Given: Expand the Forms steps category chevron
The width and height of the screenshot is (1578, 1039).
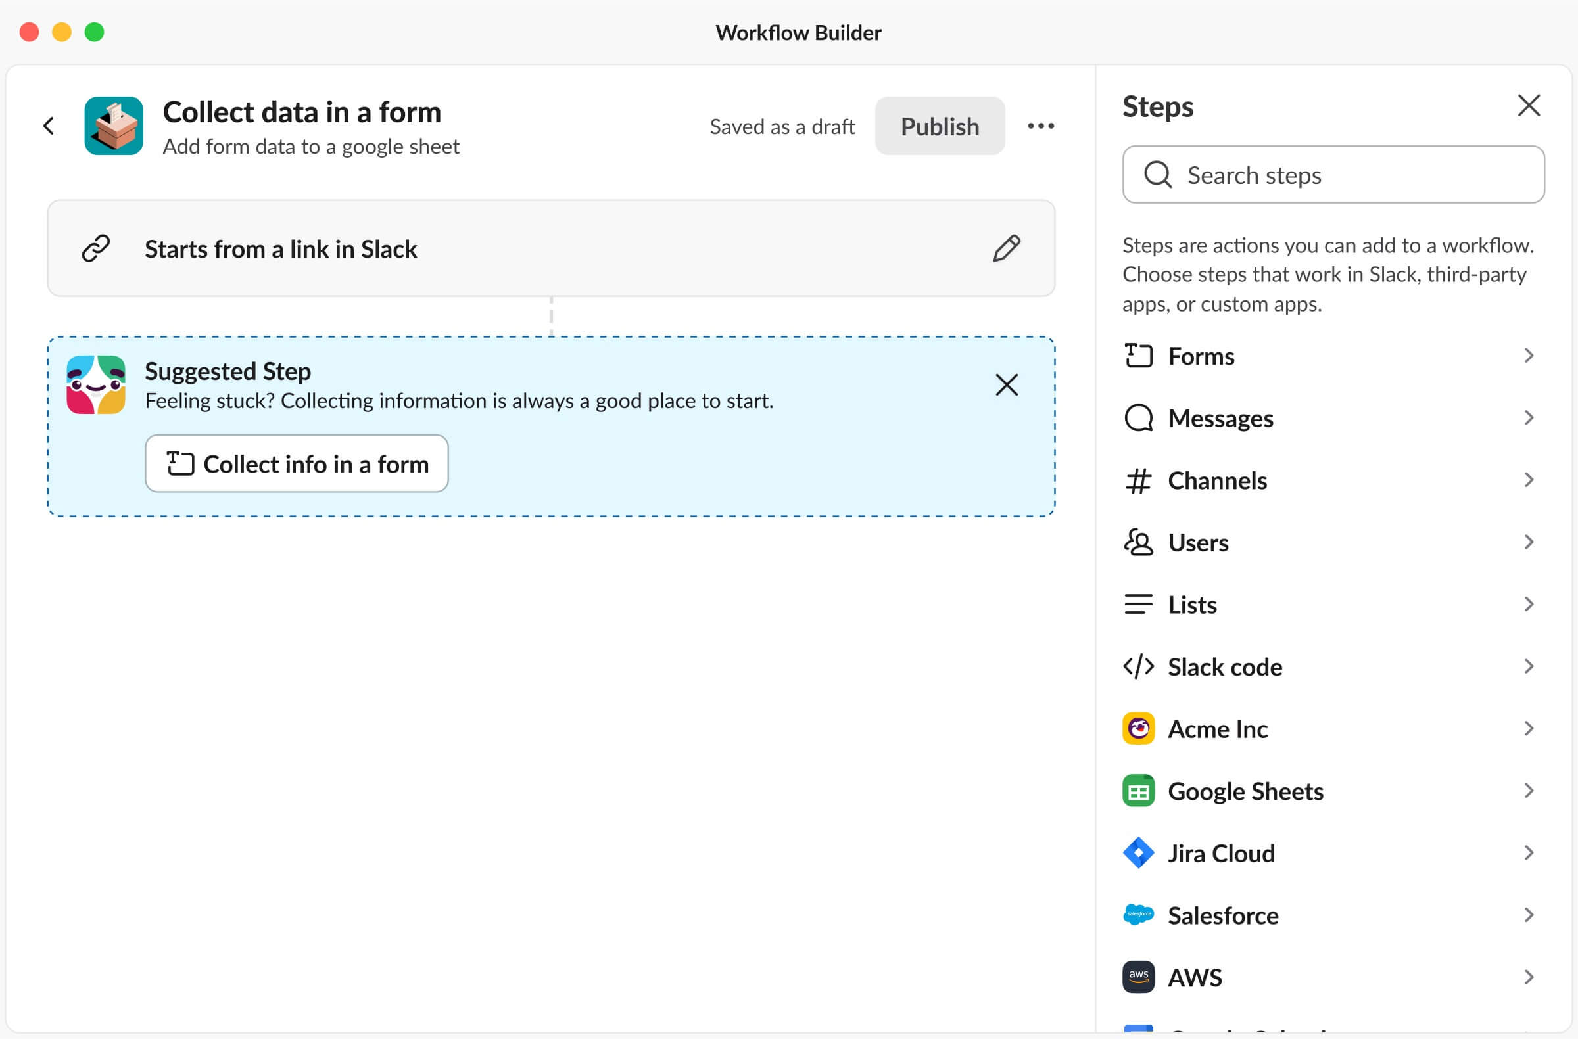Looking at the screenshot, I should point(1528,356).
